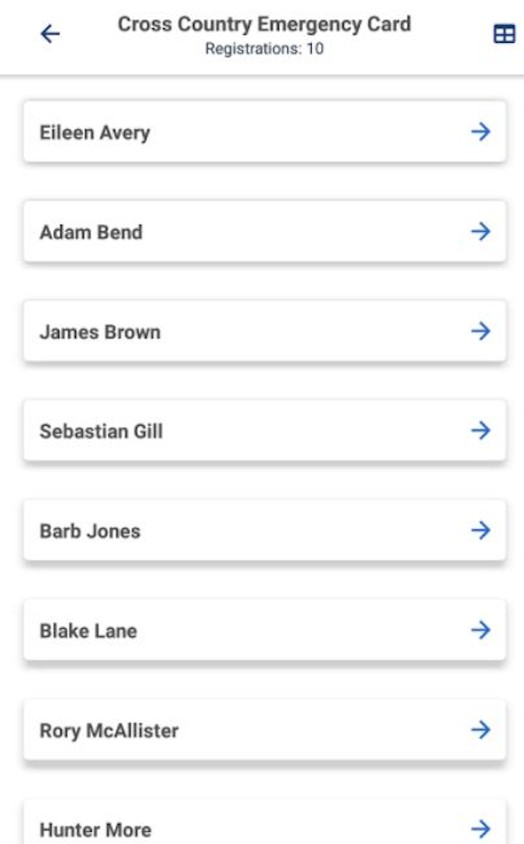Click arrow icon next to Eileen Avery

[480, 132]
